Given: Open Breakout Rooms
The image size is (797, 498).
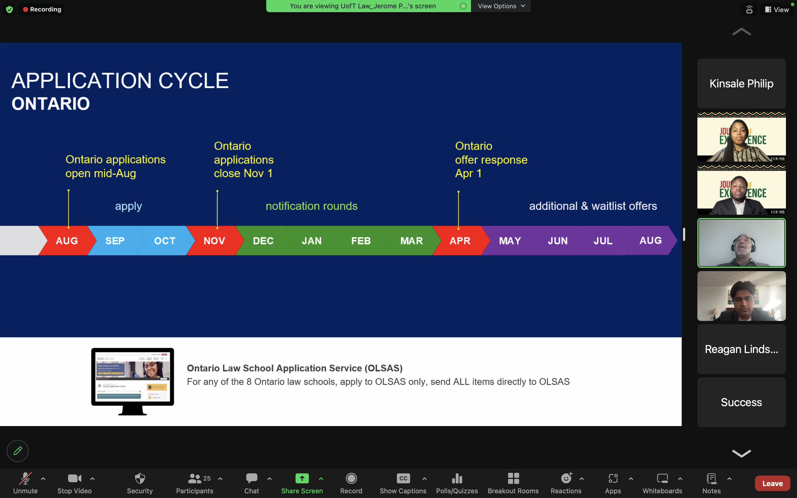Looking at the screenshot, I should click(x=513, y=483).
